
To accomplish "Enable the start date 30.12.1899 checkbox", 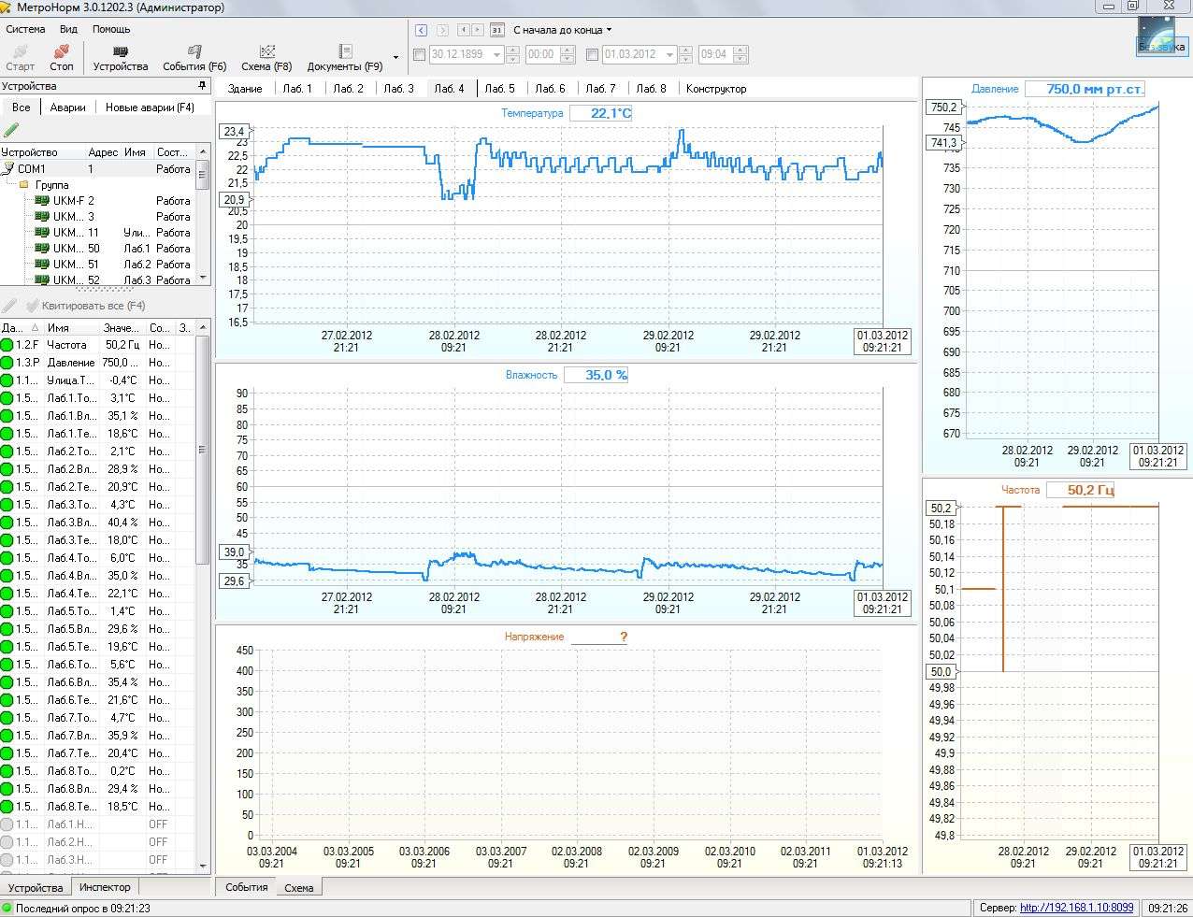I will (419, 55).
